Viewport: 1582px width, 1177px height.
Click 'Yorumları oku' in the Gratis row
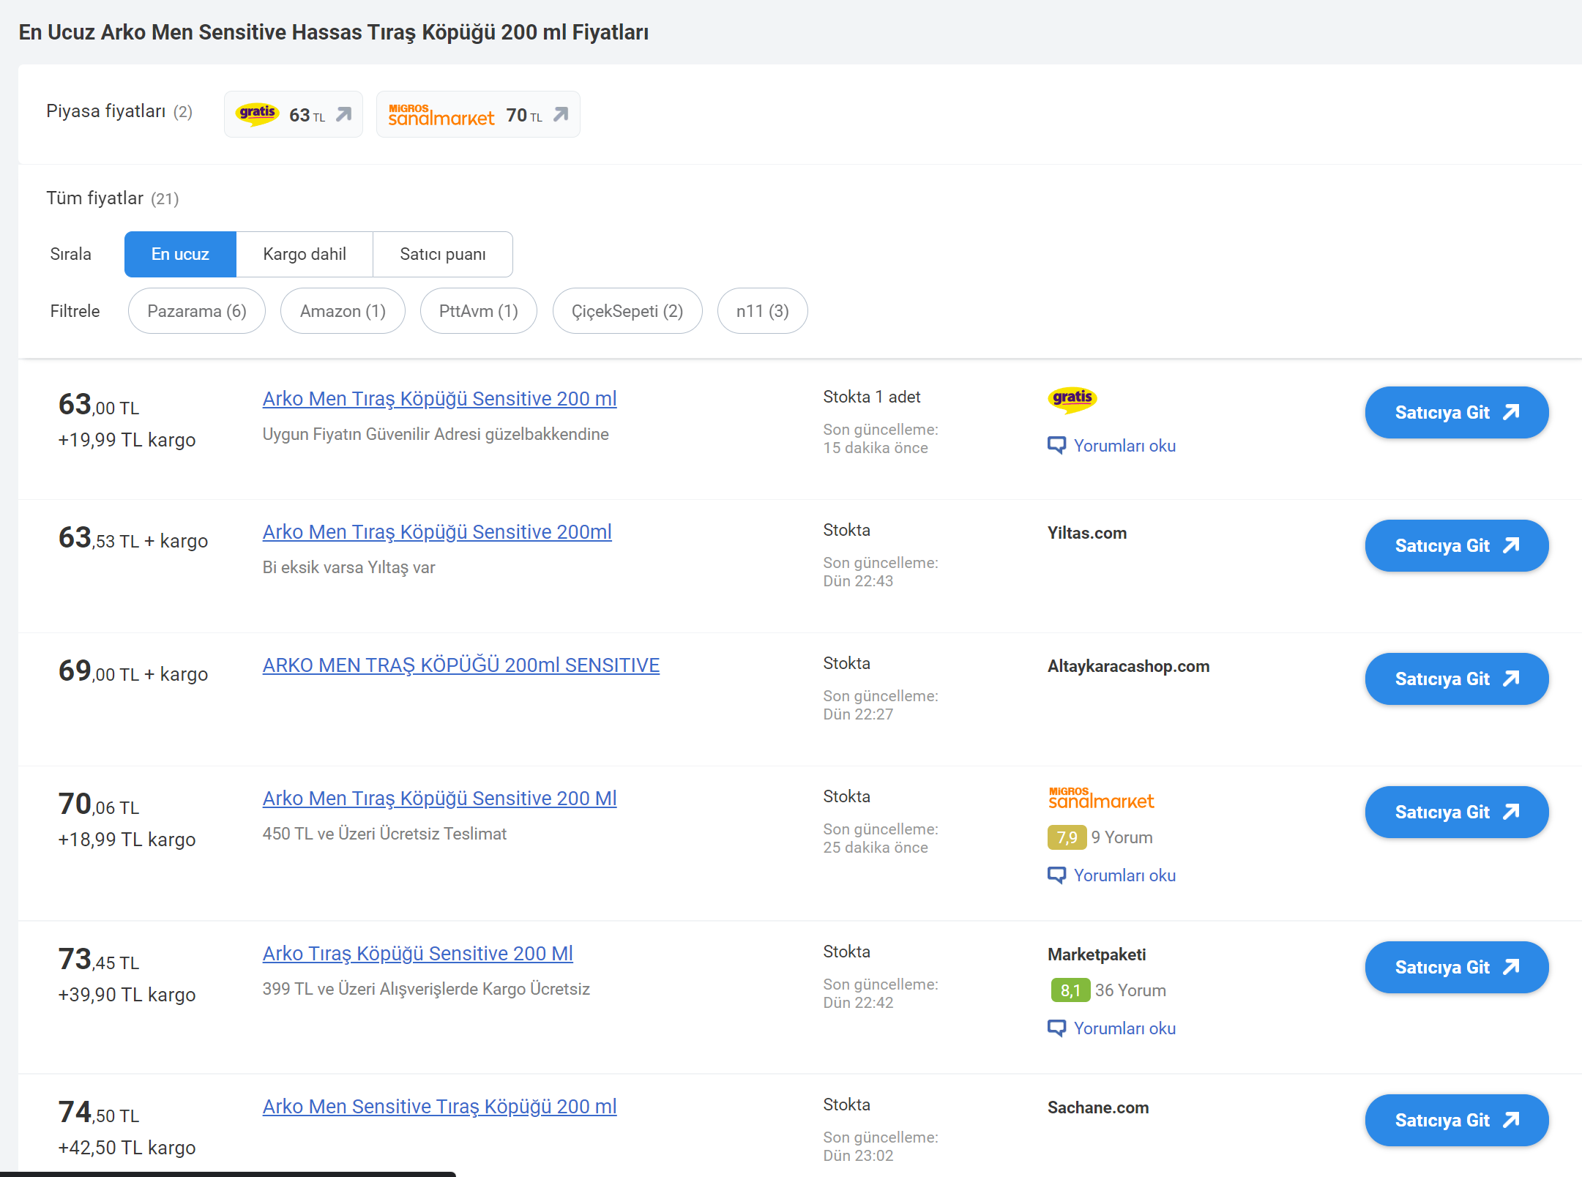pos(1124,446)
